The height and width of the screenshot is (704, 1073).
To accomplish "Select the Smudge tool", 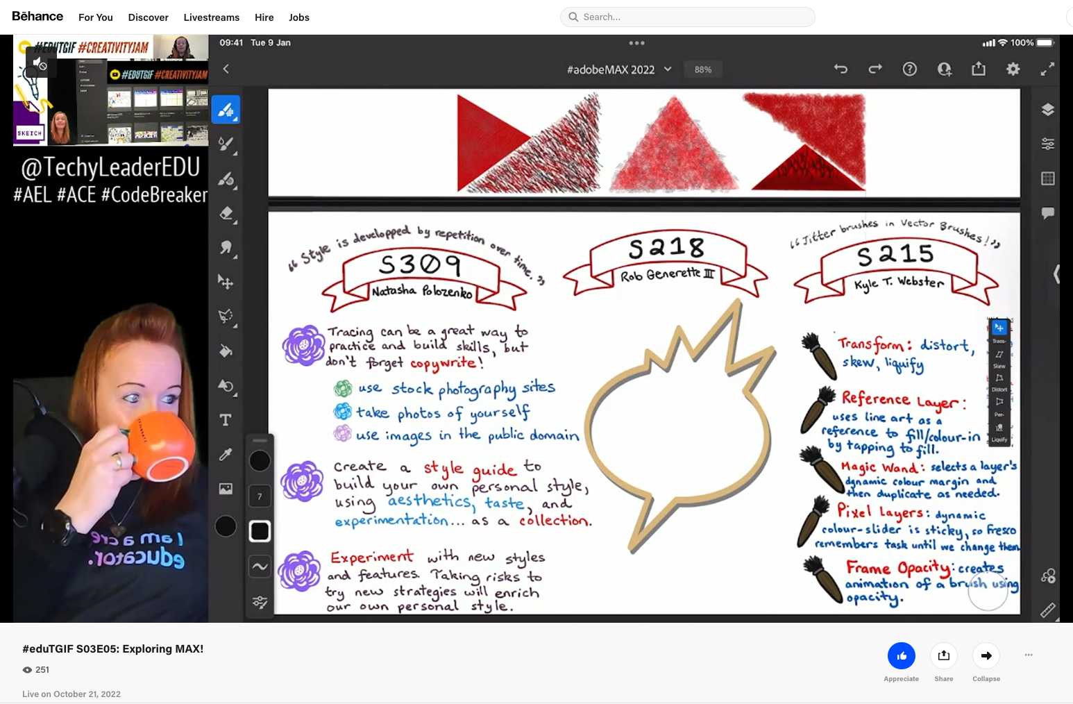I will [226, 248].
